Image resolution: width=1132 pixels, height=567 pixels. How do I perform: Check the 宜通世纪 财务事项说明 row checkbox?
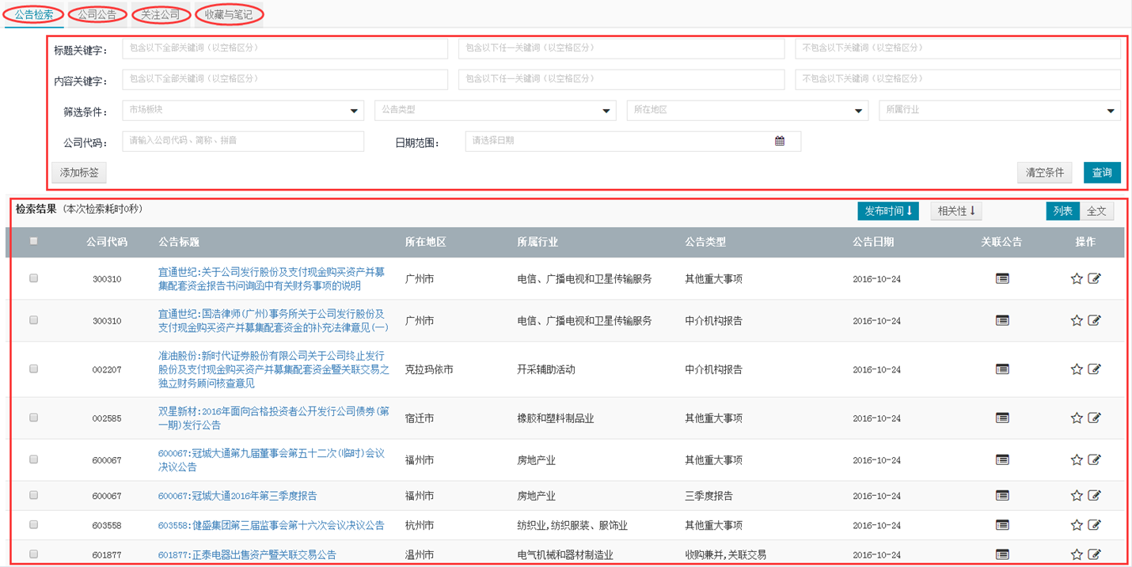33,278
